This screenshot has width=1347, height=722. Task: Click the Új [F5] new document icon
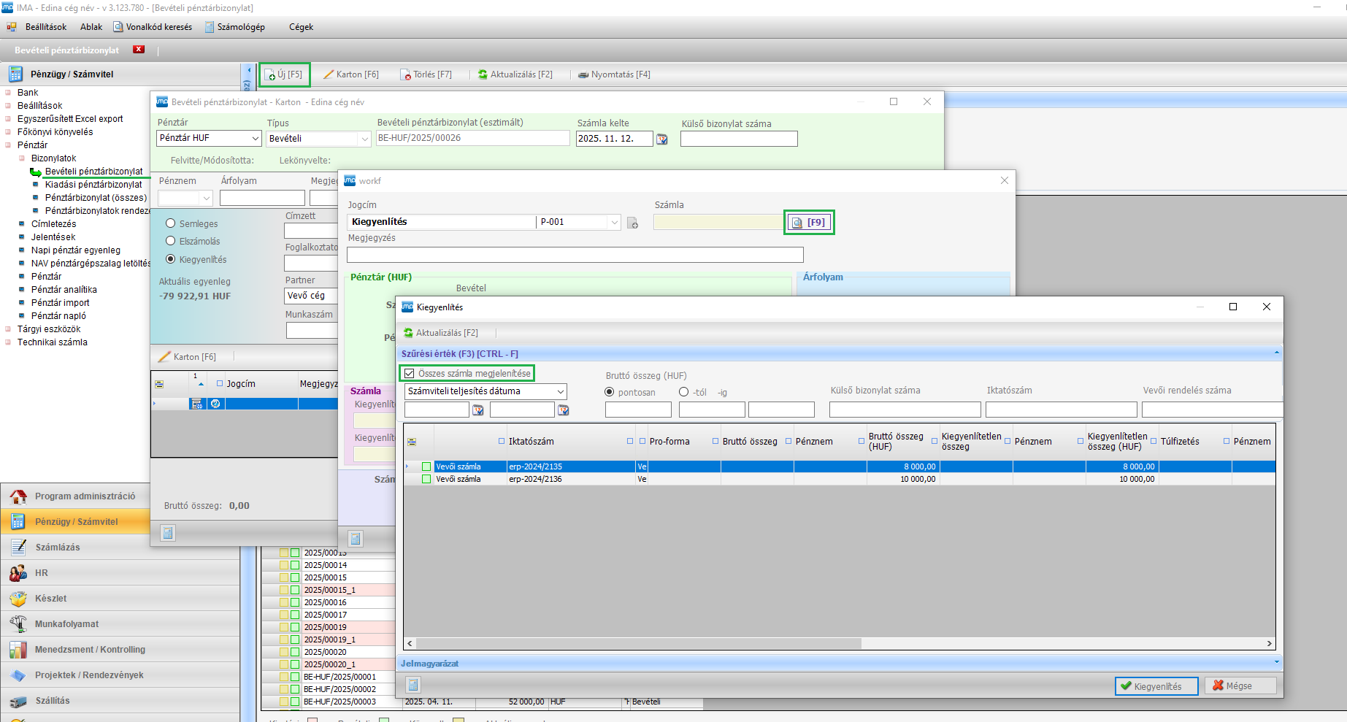(x=271, y=74)
